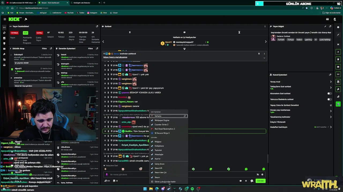Expand Takipçilere özel sohbet setting

point(331,87)
